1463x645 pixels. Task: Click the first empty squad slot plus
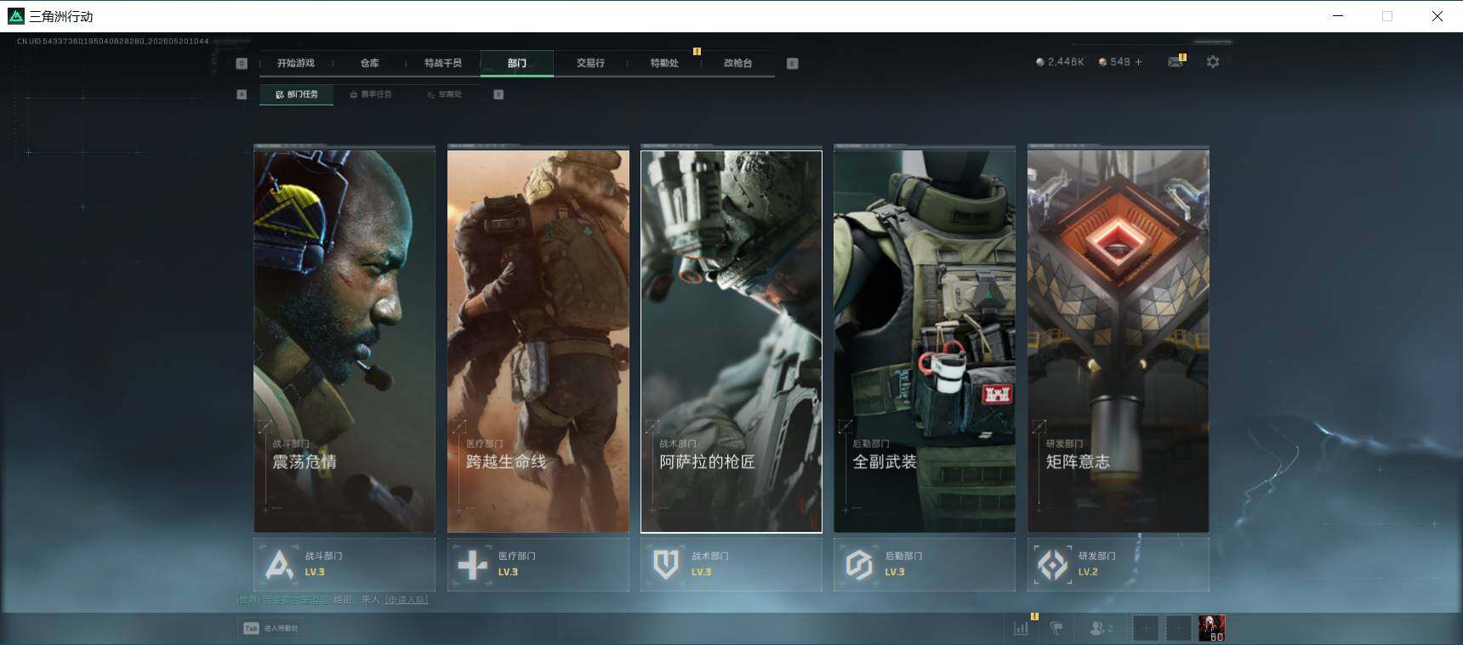[1146, 628]
